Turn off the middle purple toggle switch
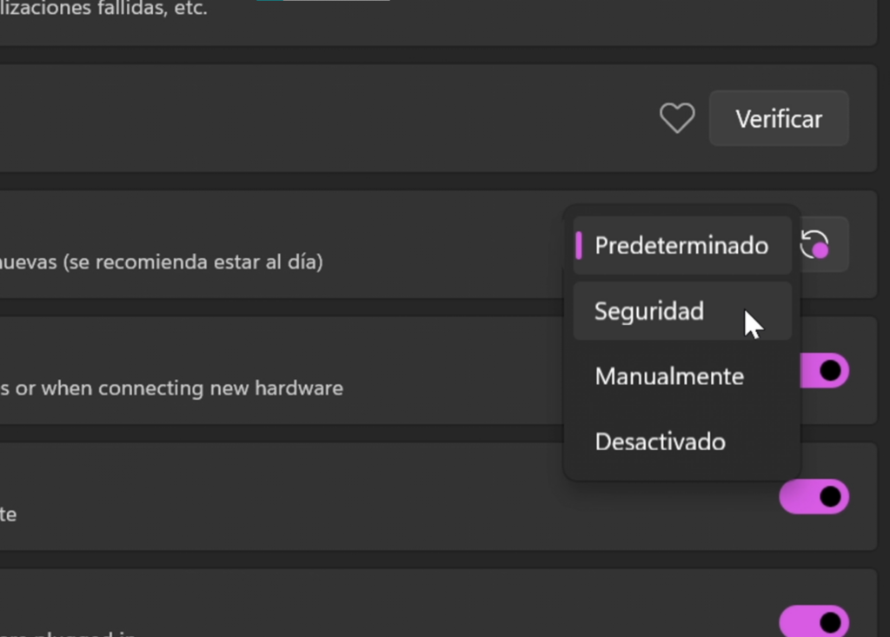This screenshot has width=890, height=637. click(x=814, y=497)
